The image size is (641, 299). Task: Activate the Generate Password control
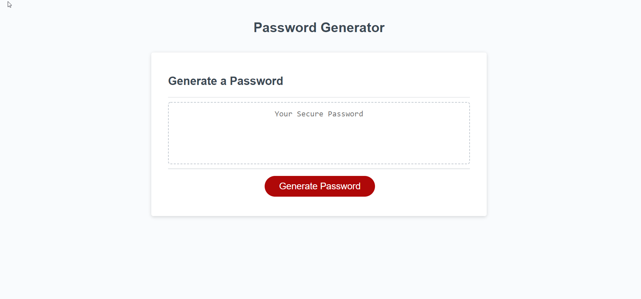(x=319, y=186)
